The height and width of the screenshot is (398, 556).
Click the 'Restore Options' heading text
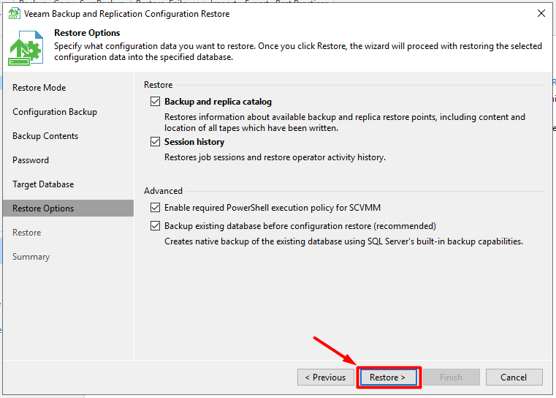click(x=87, y=33)
